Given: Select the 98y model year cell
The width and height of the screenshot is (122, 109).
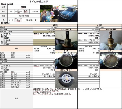Looking at the screenshot, I should click(x=11, y=11).
